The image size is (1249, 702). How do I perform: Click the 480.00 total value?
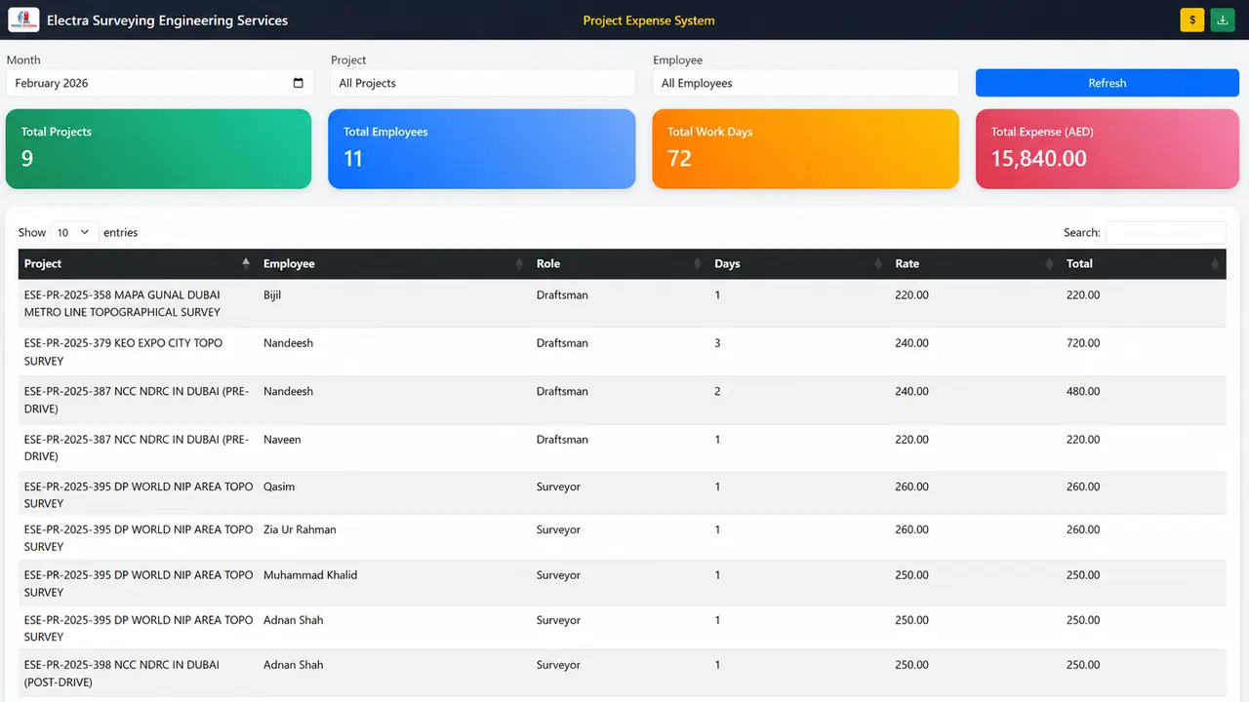1083,391
